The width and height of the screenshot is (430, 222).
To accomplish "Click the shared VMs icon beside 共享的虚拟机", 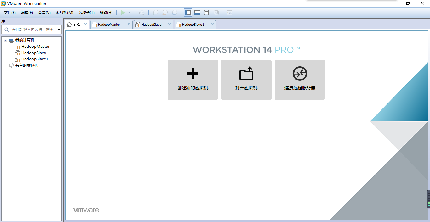I will 11,65.
